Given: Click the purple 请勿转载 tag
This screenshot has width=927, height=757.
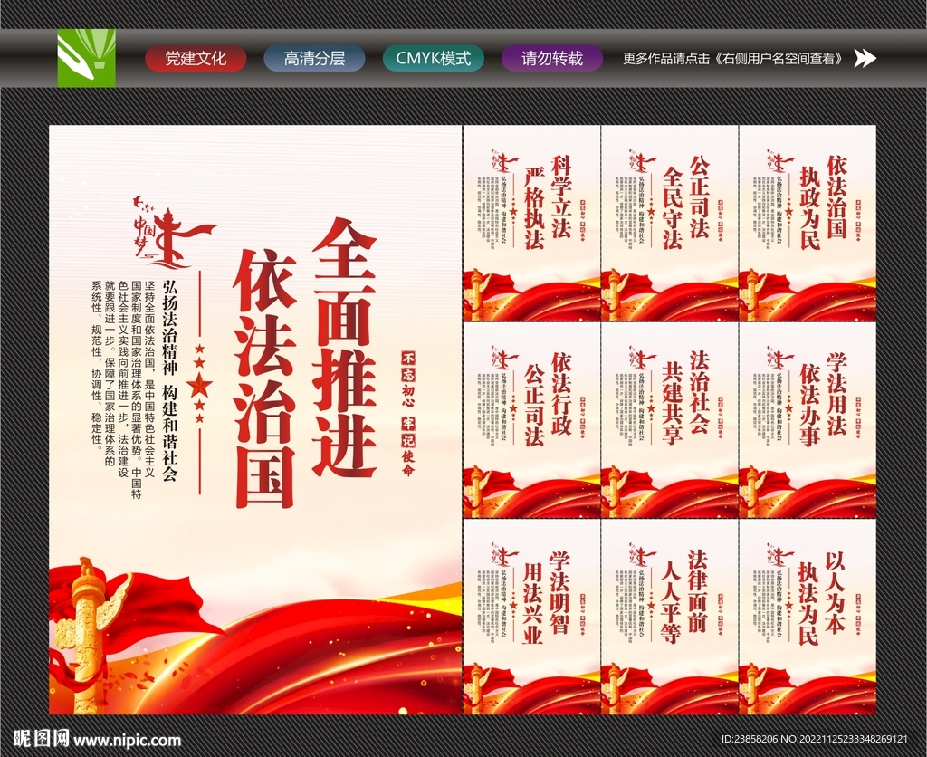Looking at the screenshot, I should [x=552, y=59].
